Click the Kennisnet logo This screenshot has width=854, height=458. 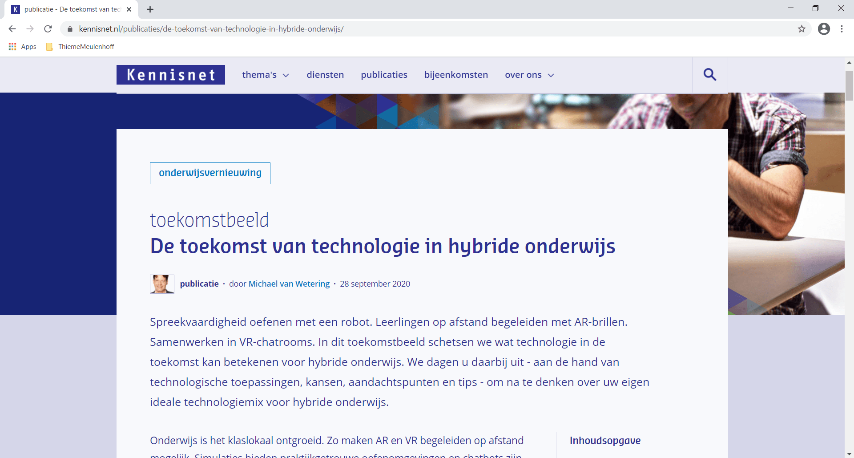click(171, 75)
